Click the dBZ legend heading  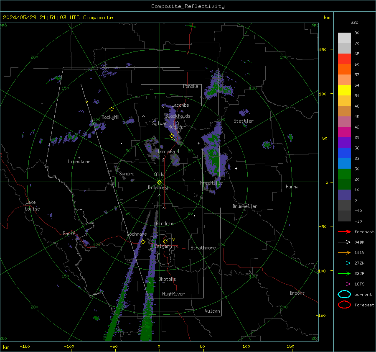click(x=354, y=22)
